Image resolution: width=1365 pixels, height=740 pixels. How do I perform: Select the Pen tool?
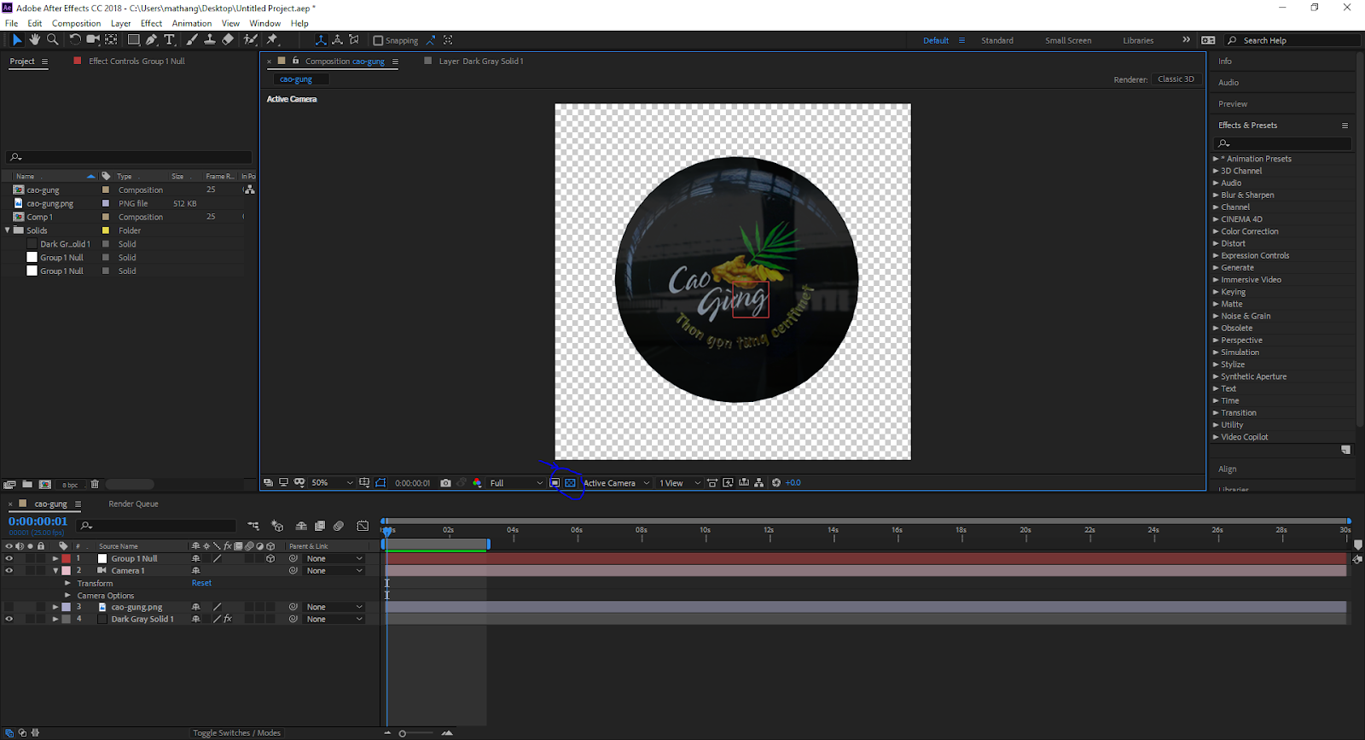coord(151,39)
